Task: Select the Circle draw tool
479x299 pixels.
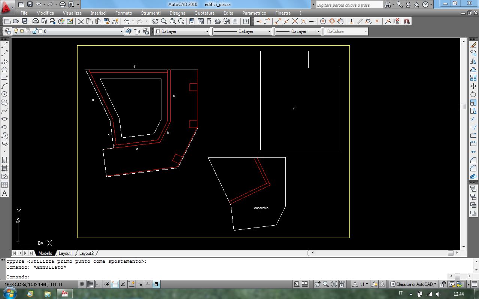Action: point(5,94)
